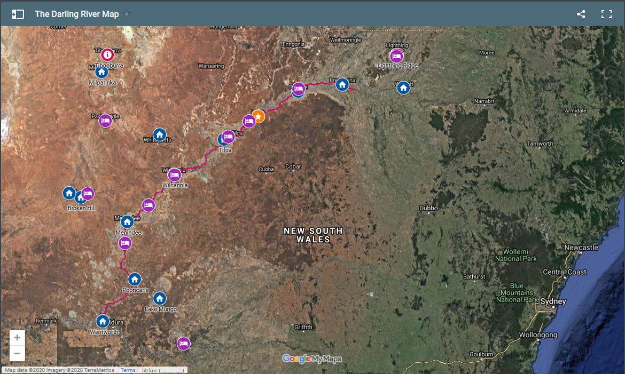Screen dimensions: 625x374
Task: Select the bed marker near Tilpa
Action: click(229, 137)
